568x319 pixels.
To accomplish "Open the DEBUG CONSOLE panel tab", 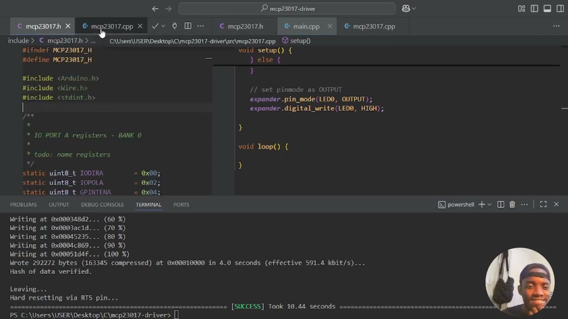I will 103,204.
